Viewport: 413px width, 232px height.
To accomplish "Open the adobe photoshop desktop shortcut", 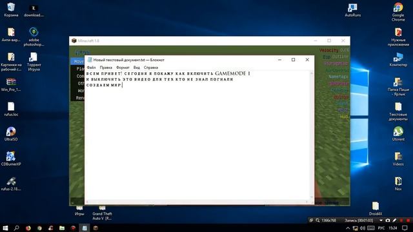I will coord(34,37).
